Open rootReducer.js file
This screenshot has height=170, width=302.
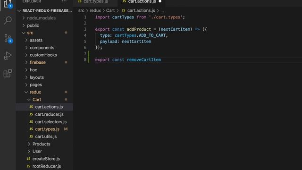(47, 166)
